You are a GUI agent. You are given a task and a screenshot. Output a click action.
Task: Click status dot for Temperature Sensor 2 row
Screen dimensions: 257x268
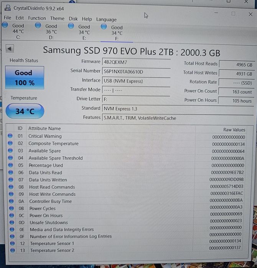point(13,250)
